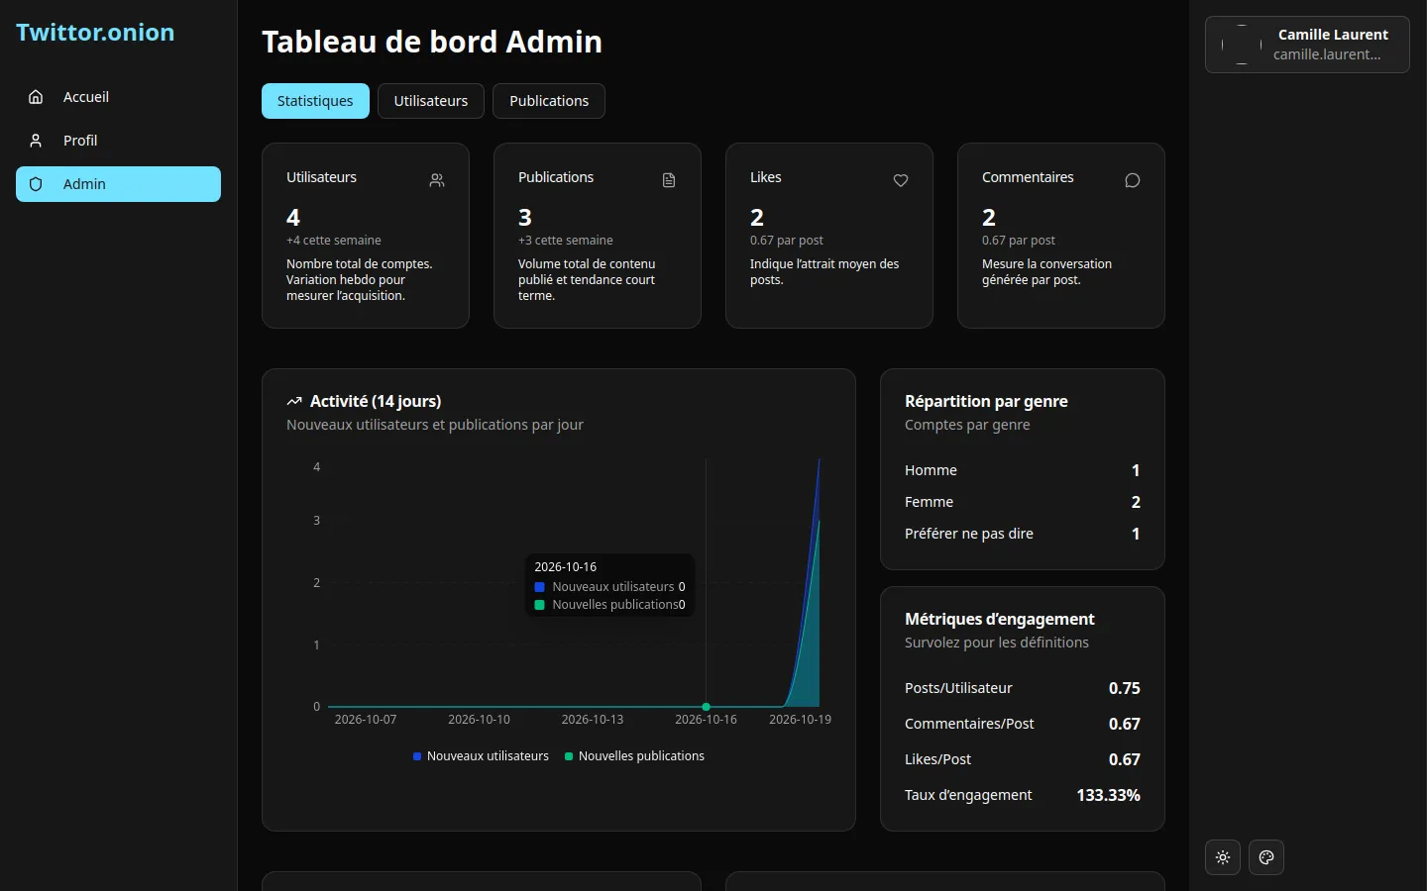The height and width of the screenshot is (891, 1427).
Task: Click the person icon beside Profil
Action: click(x=36, y=141)
